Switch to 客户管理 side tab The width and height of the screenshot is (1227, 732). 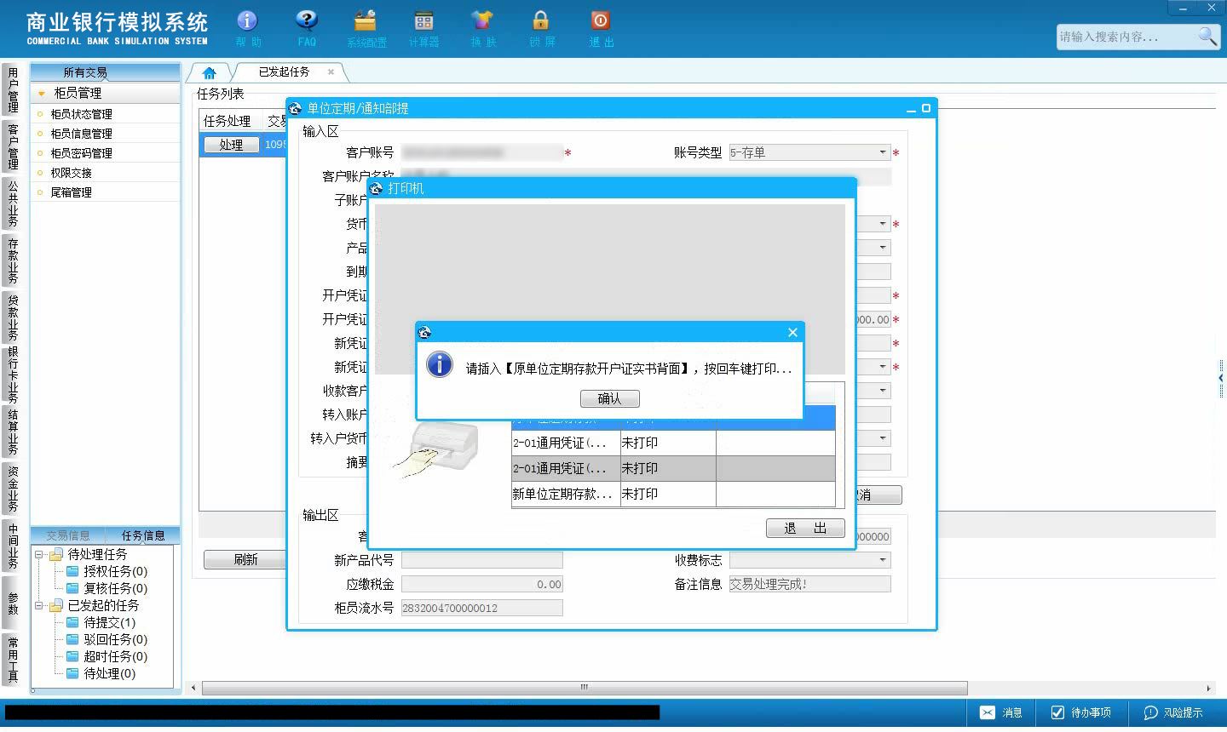coord(12,147)
